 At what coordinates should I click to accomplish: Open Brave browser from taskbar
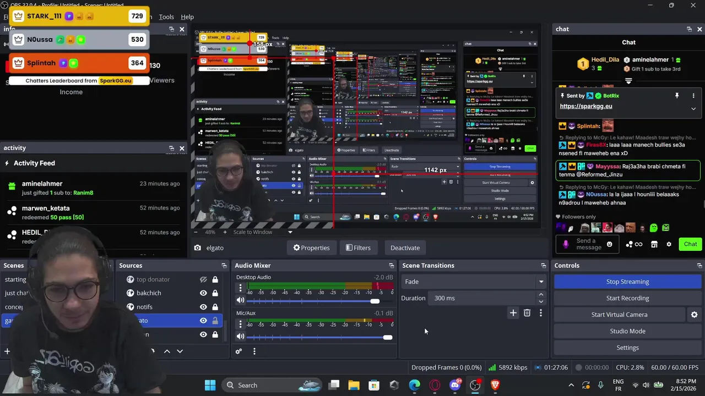(495, 385)
